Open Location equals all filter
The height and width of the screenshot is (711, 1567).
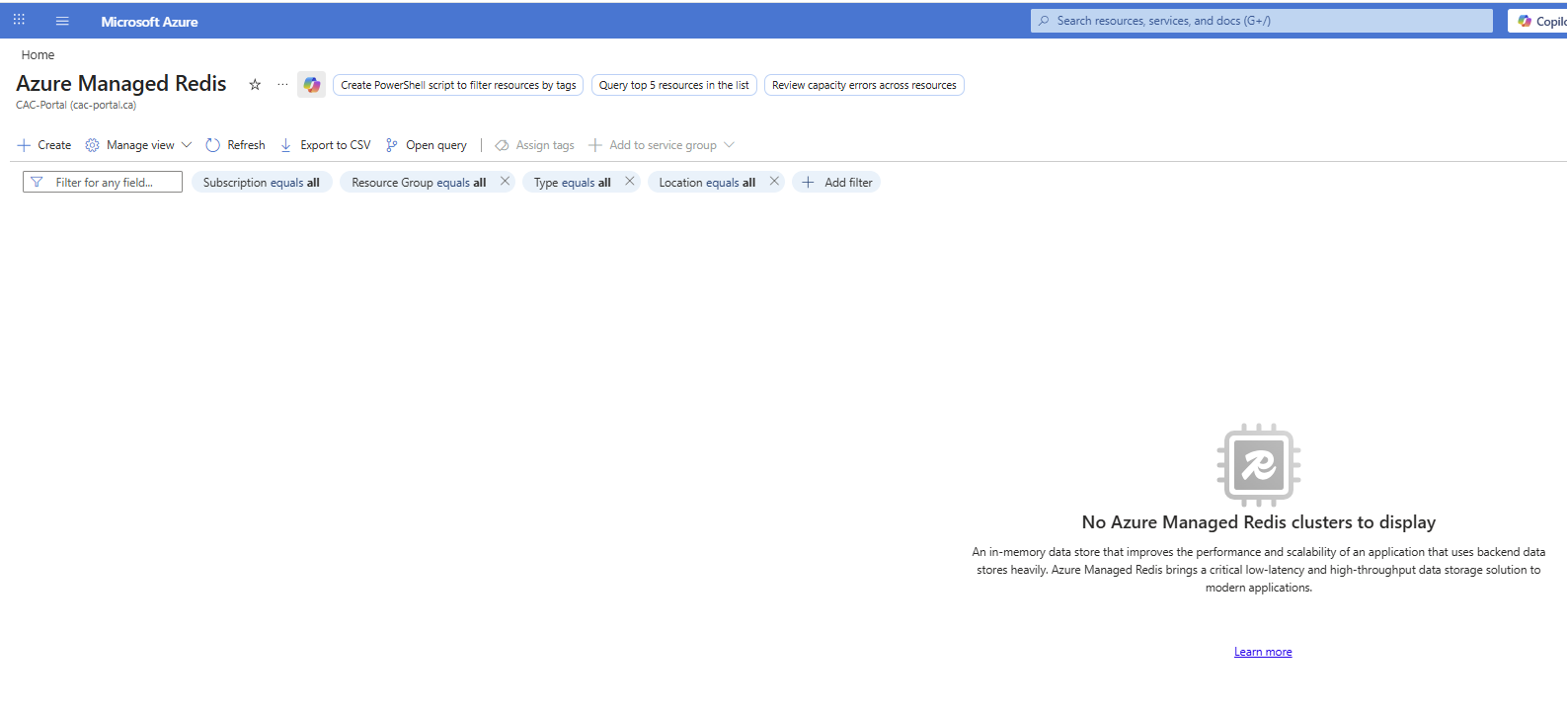tap(707, 183)
